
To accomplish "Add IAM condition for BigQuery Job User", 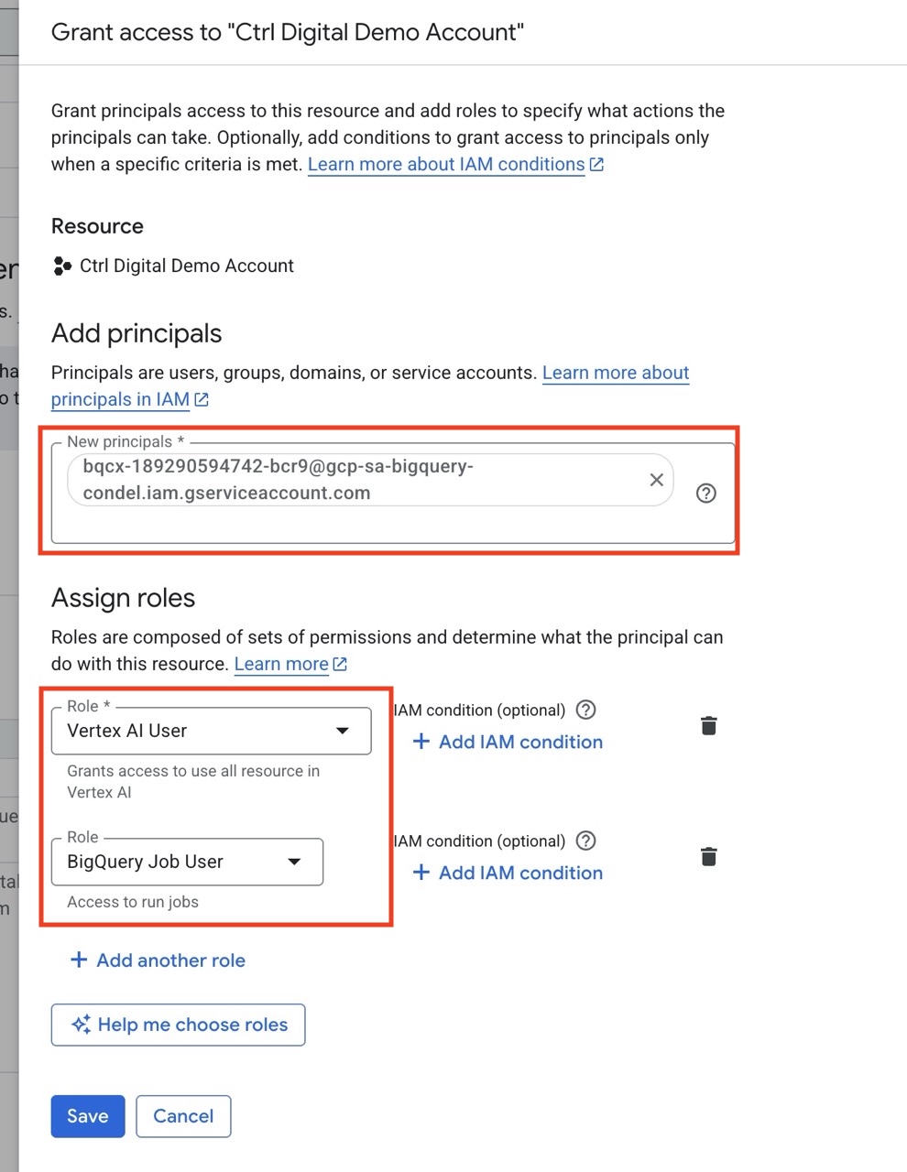I will (x=508, y=873).
